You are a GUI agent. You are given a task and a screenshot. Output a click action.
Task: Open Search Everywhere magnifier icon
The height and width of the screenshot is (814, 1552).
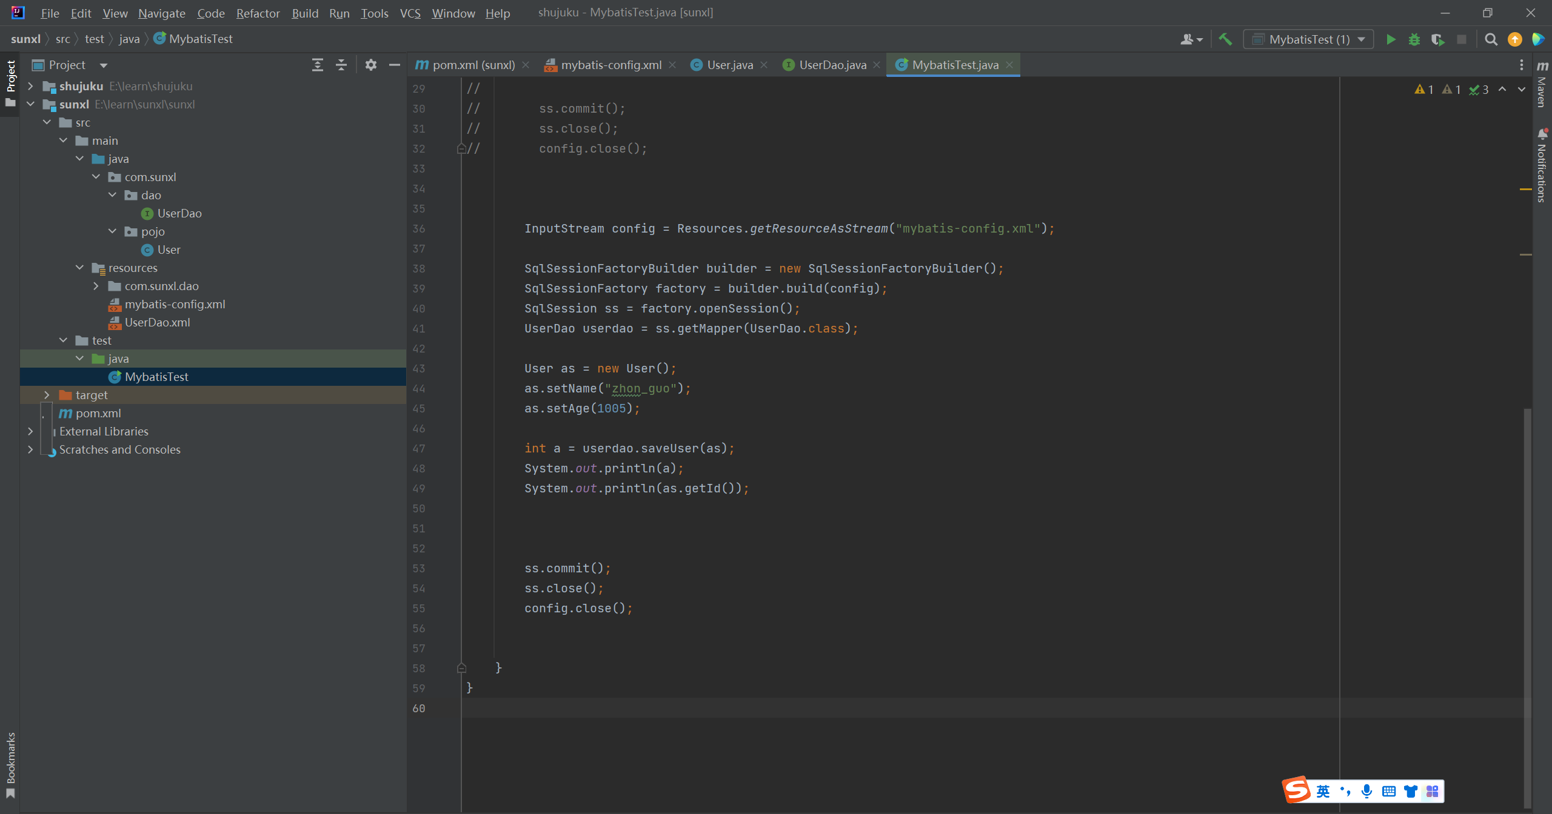point(1491,39)
